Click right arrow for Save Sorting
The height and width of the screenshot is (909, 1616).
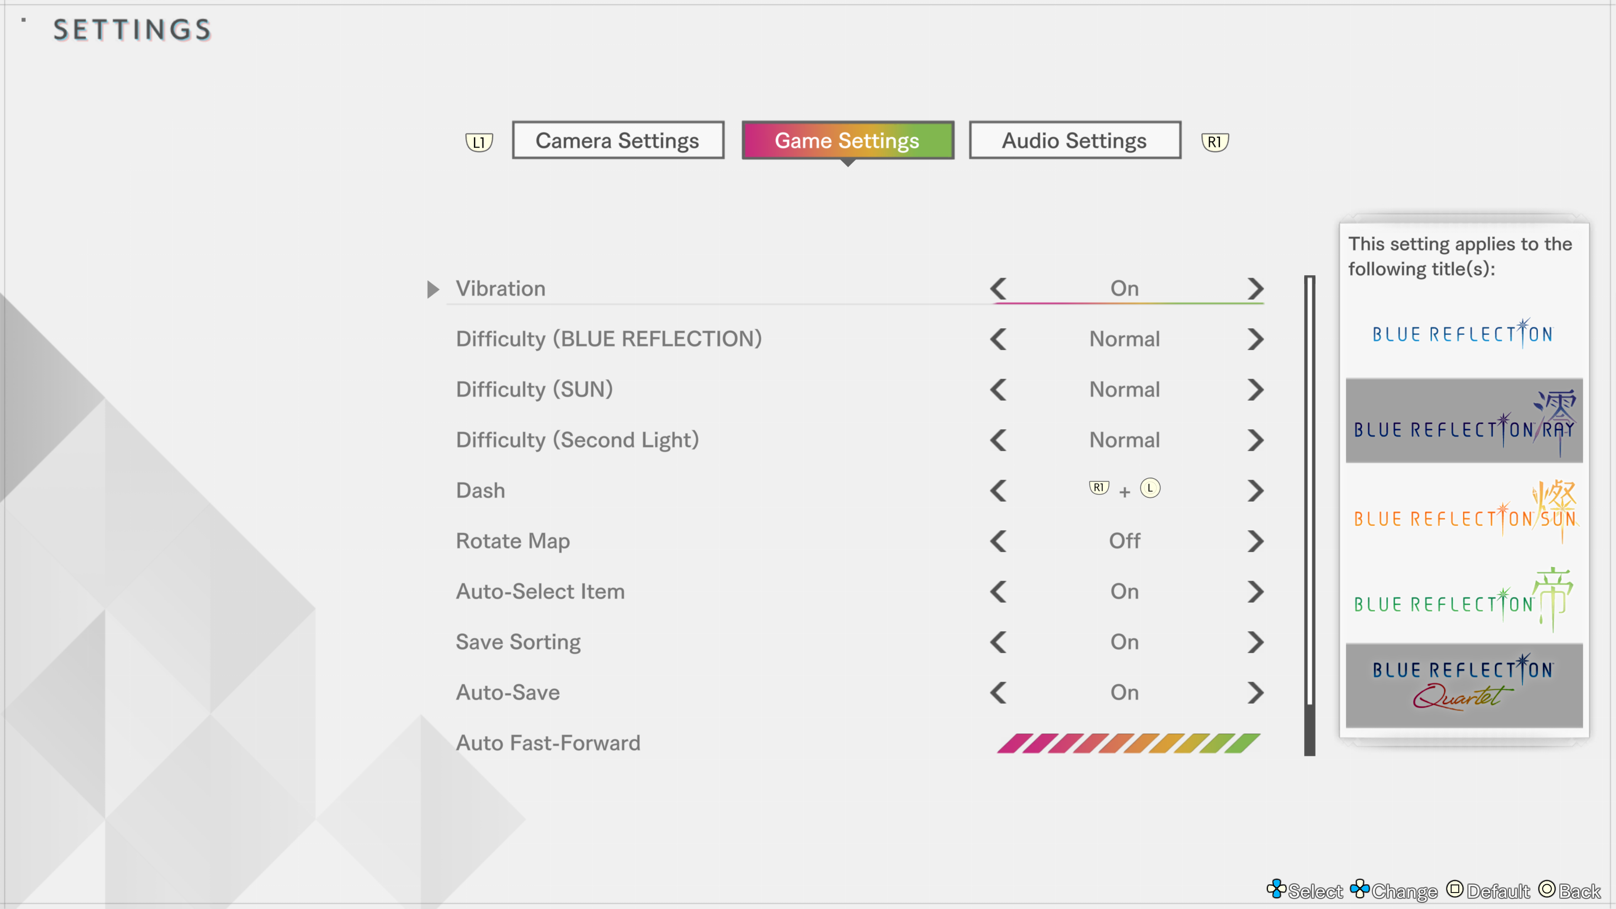point(1255,642)
